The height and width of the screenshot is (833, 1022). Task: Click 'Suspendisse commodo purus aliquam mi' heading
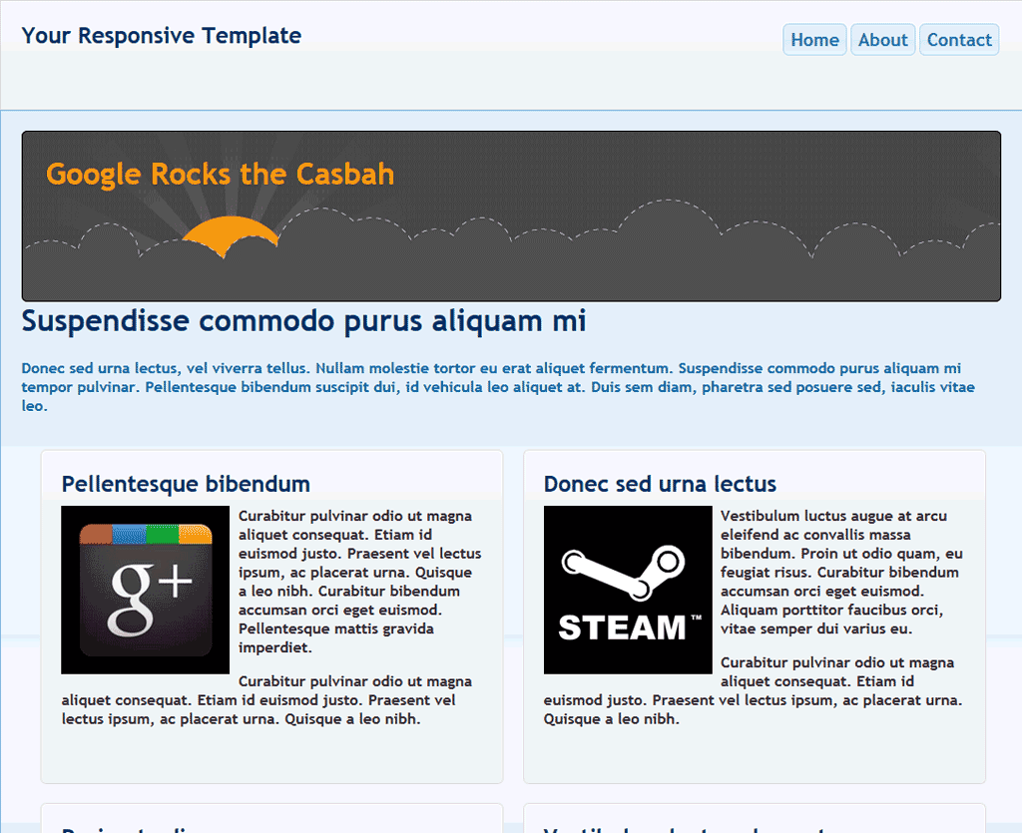(303, 321)
